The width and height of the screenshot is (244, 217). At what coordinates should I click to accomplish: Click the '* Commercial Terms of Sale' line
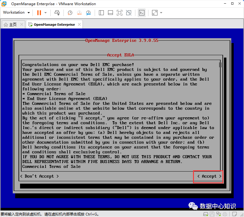tap(54, 94)
